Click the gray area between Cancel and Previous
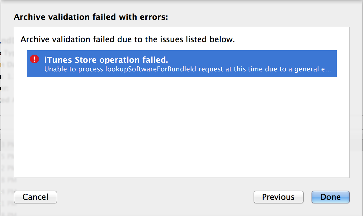This screenshot has width=363, height=216. point(155,197)
